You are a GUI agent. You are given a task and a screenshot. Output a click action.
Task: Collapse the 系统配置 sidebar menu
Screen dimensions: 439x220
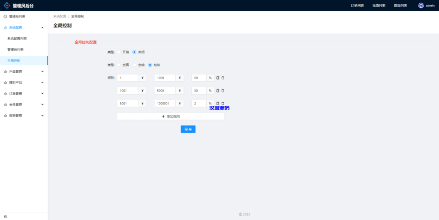tap(42, 27)
